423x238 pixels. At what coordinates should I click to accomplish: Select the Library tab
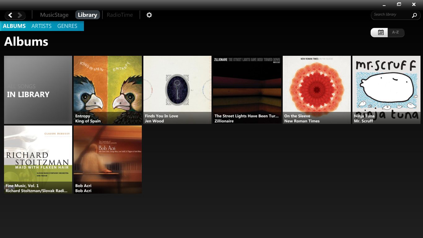coord(87,15)
